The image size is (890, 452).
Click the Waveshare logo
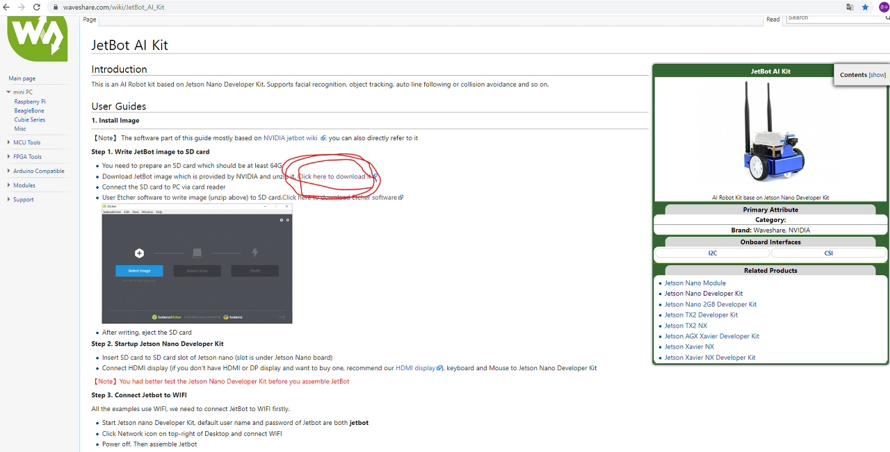(38, 37)
